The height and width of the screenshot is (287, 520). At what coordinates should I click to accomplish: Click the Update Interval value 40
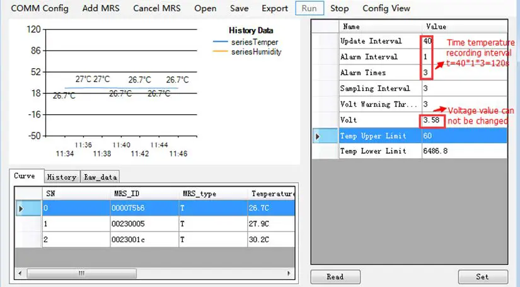[x=465, y=41]
